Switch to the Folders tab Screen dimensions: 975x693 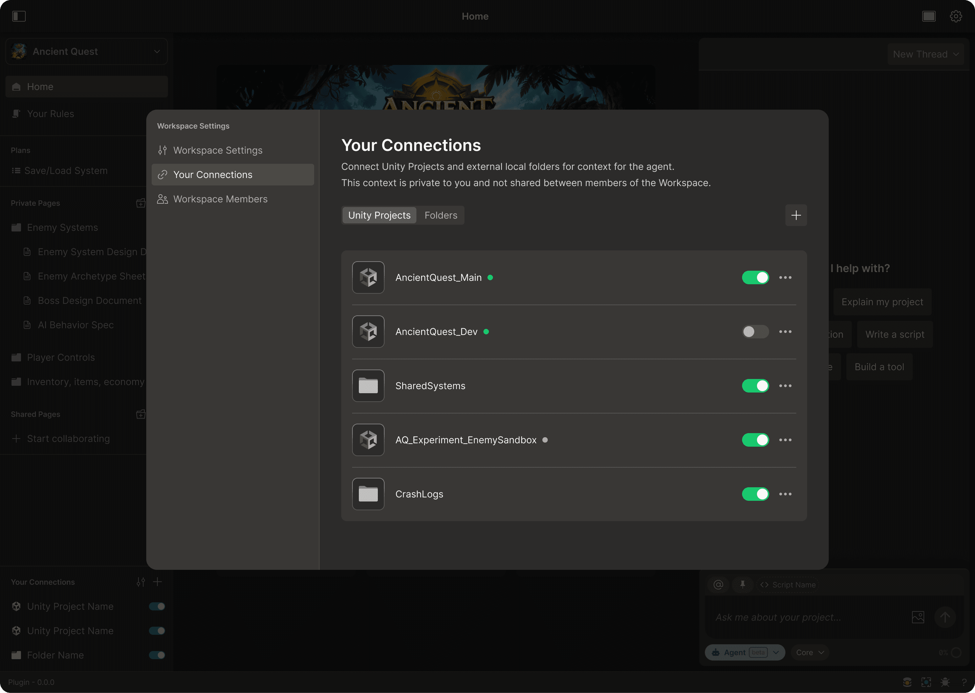click(440, 216)
